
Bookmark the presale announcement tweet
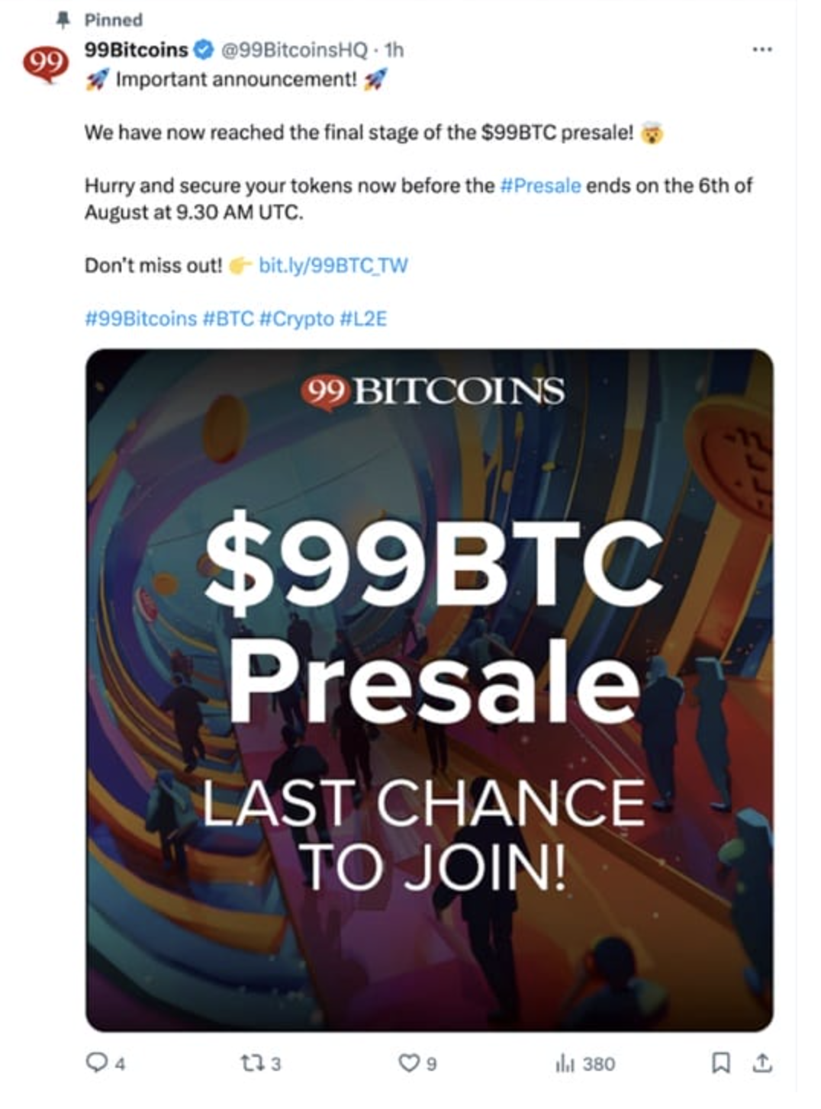coord(720,1062)
